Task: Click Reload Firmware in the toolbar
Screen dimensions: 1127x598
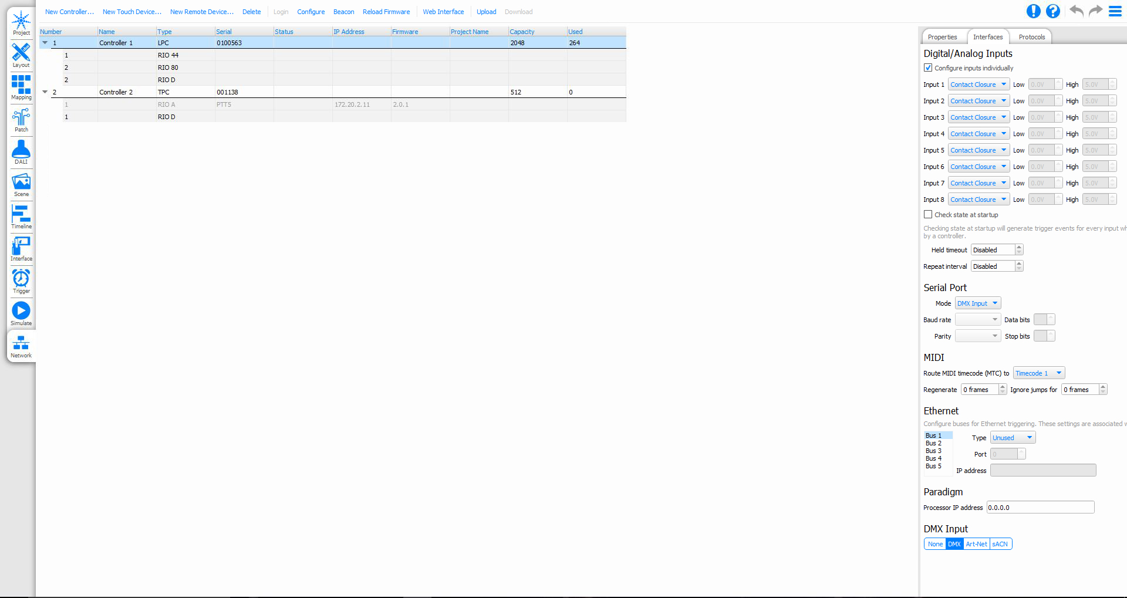Action: [x=386, y=12]
